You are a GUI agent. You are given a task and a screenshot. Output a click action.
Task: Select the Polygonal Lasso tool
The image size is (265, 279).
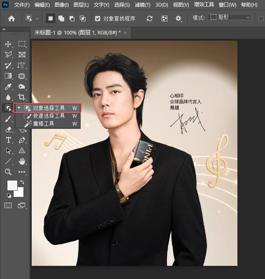[x=8, y=55]
